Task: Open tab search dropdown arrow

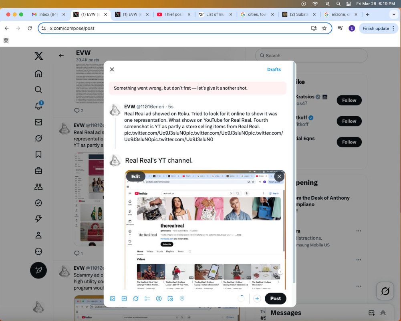Action: (x=394, y=14)
